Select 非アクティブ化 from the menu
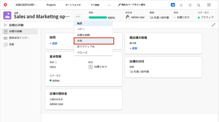219x122 pixels. pyautogui.click(x=93, y=47)
